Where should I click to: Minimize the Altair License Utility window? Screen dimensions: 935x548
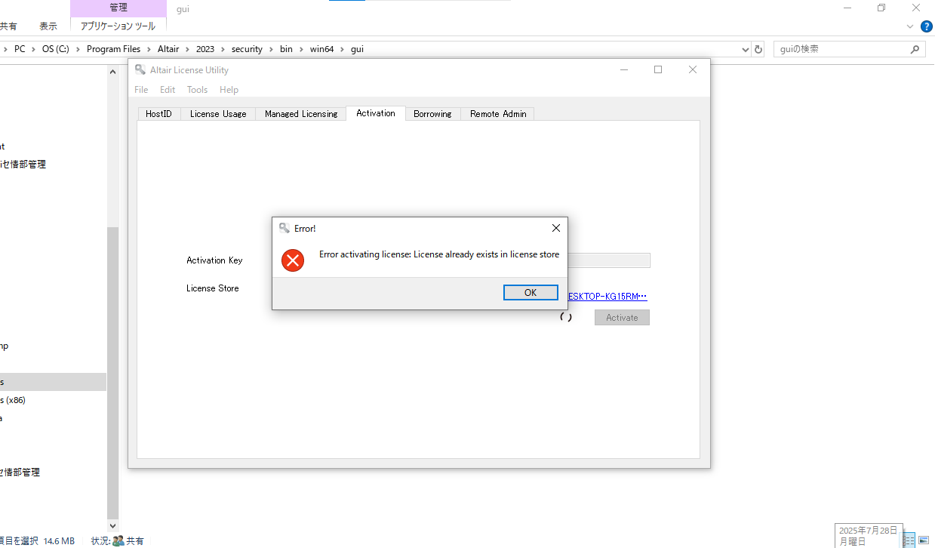point(624,69)
